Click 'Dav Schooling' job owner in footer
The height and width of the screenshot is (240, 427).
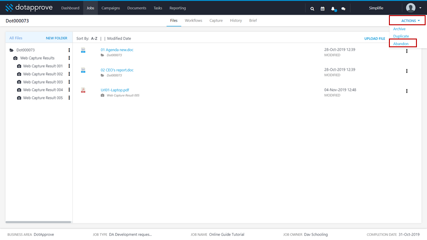coord(316,234)
